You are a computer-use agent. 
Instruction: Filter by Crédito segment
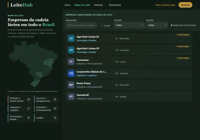click(46, 118)
